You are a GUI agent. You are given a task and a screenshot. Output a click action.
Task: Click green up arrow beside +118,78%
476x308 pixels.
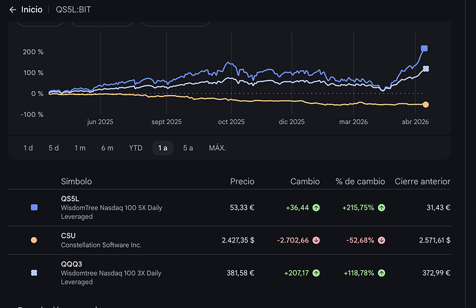pyautogui.click(x=381, y=273)
